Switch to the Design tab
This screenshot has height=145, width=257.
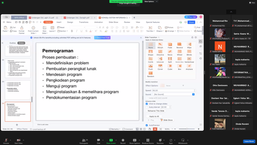[x=70, y=22]
